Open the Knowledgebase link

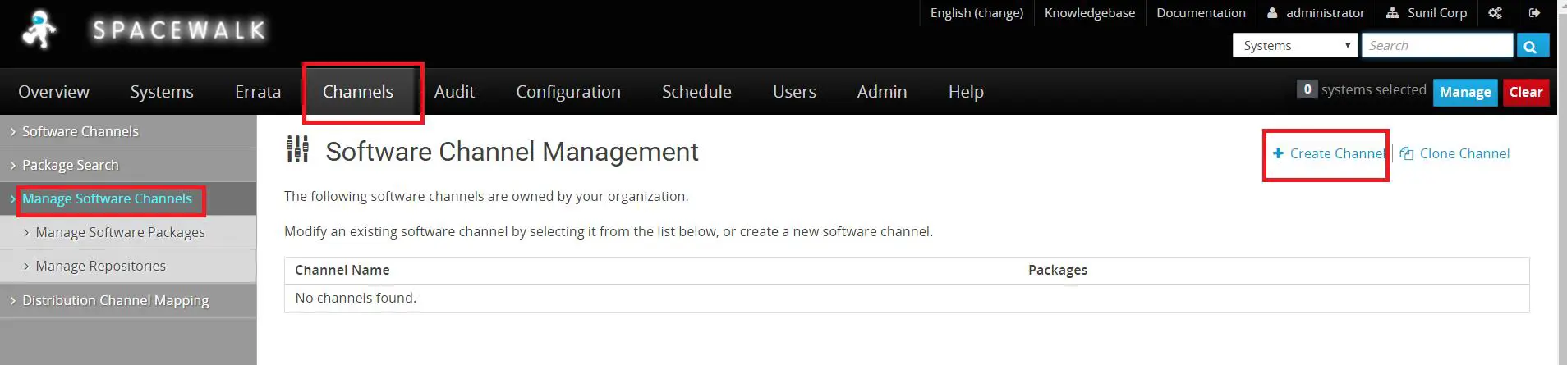point(1089,13)
